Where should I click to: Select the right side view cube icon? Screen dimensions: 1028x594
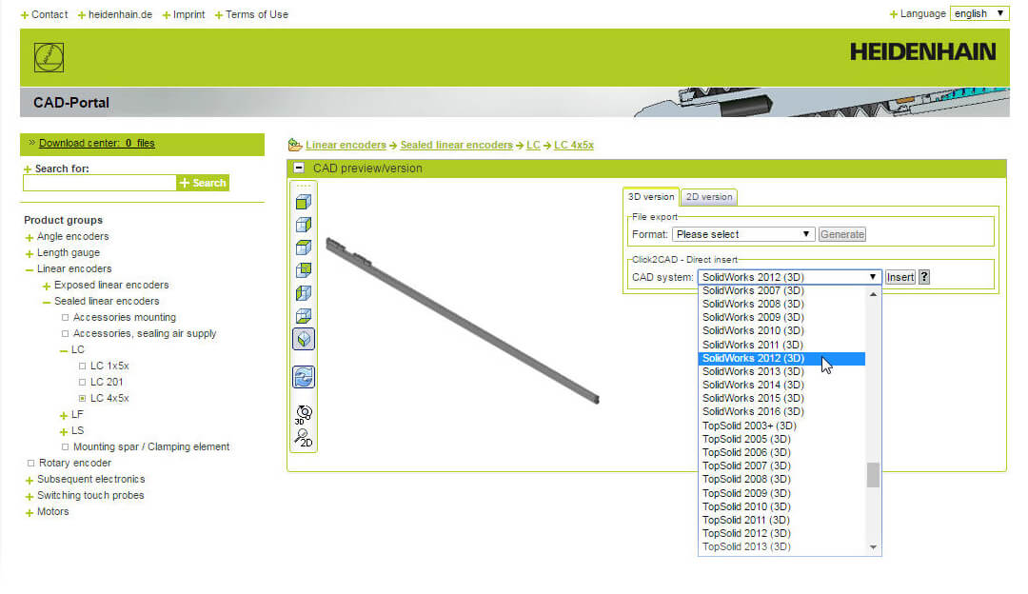(303, 225)
